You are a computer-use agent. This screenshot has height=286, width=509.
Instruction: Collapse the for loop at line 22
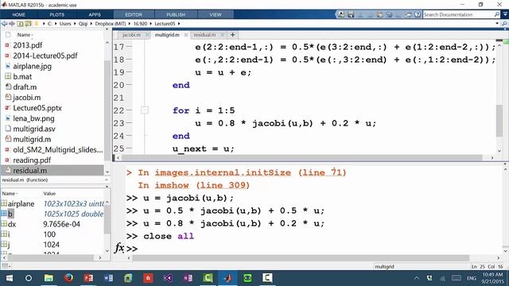[x=145, y=110]
